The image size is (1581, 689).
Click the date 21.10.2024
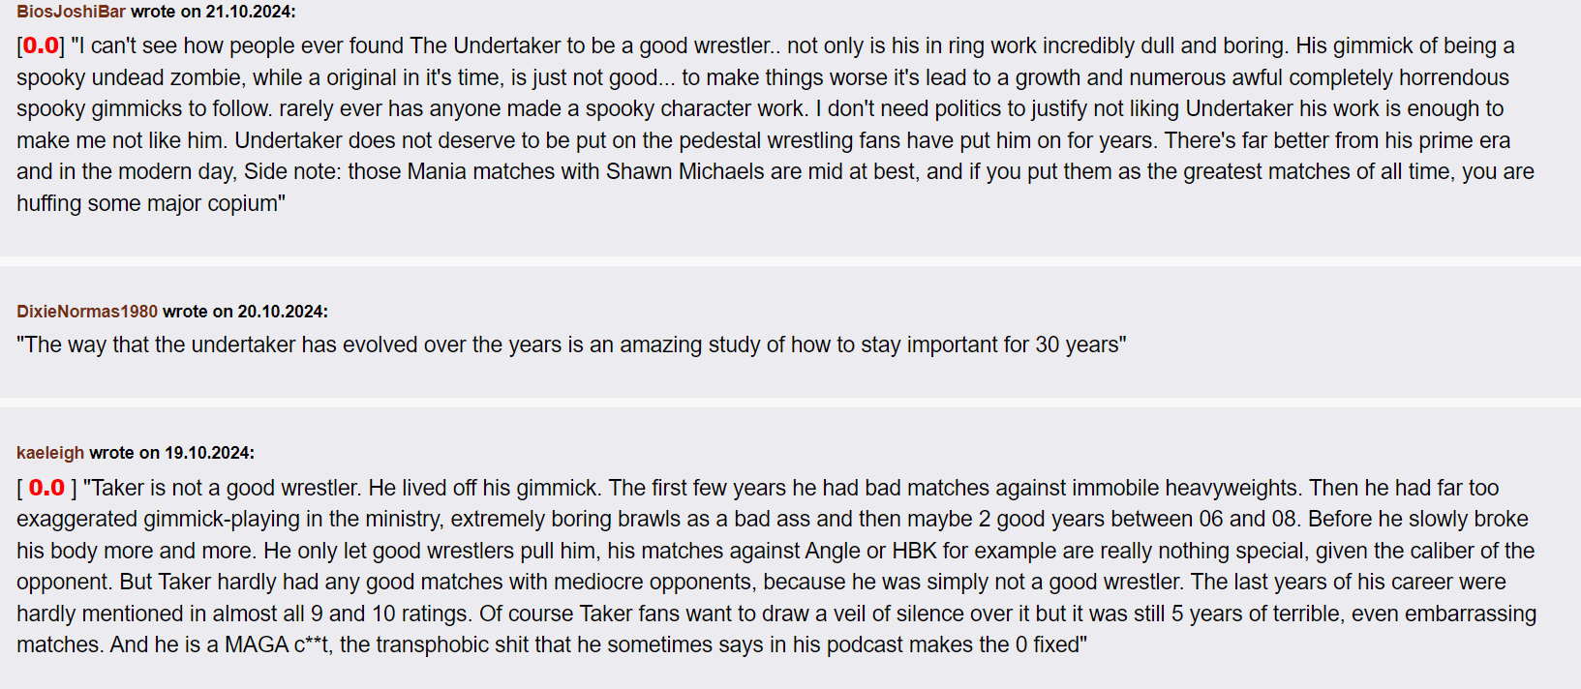250,12
